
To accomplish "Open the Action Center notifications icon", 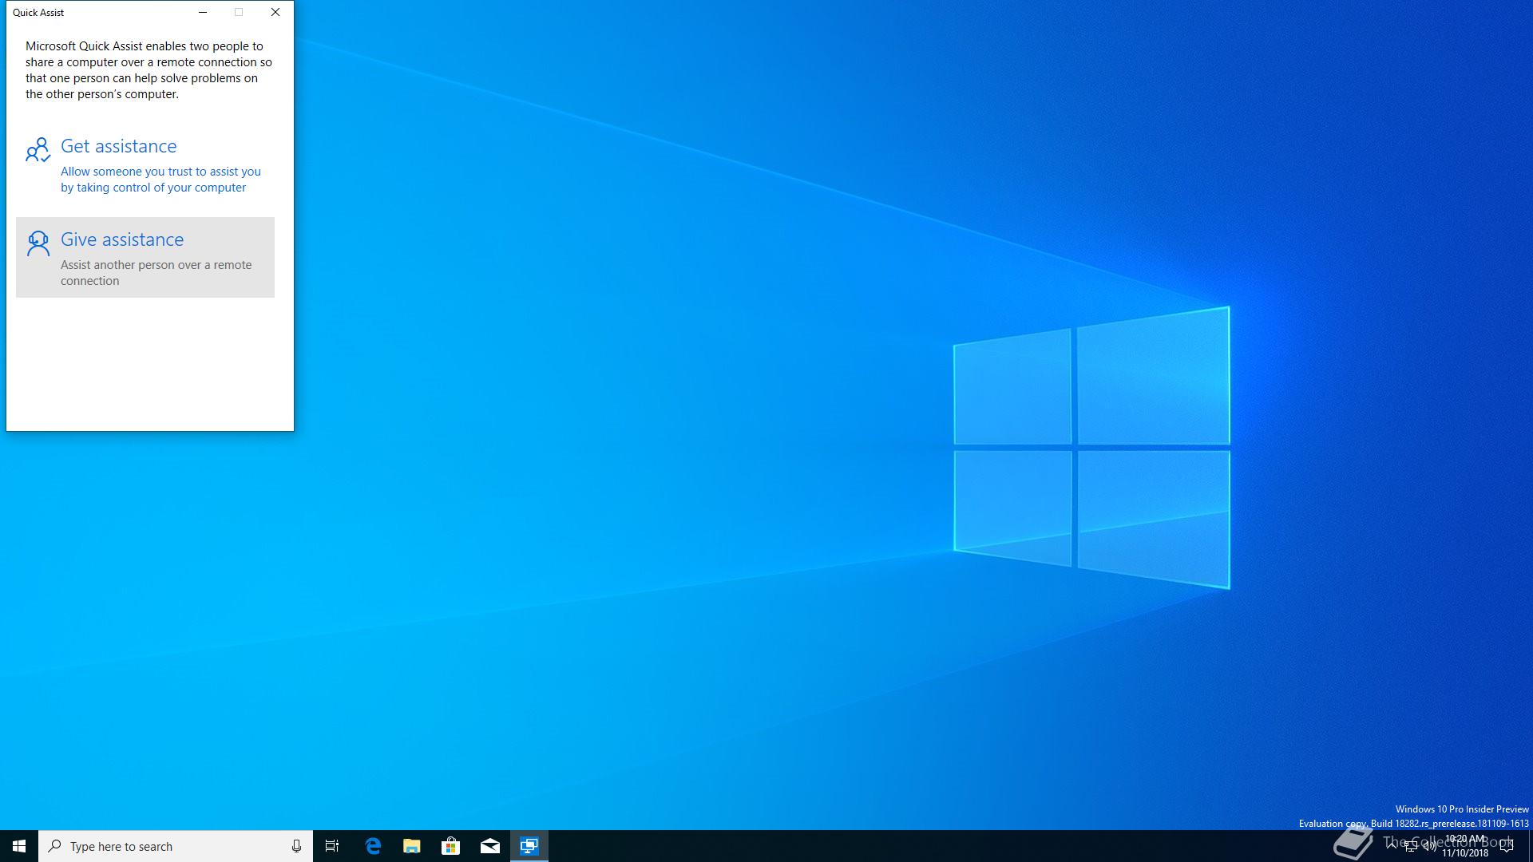I will pyautogui.click(x=1507, y=846).
